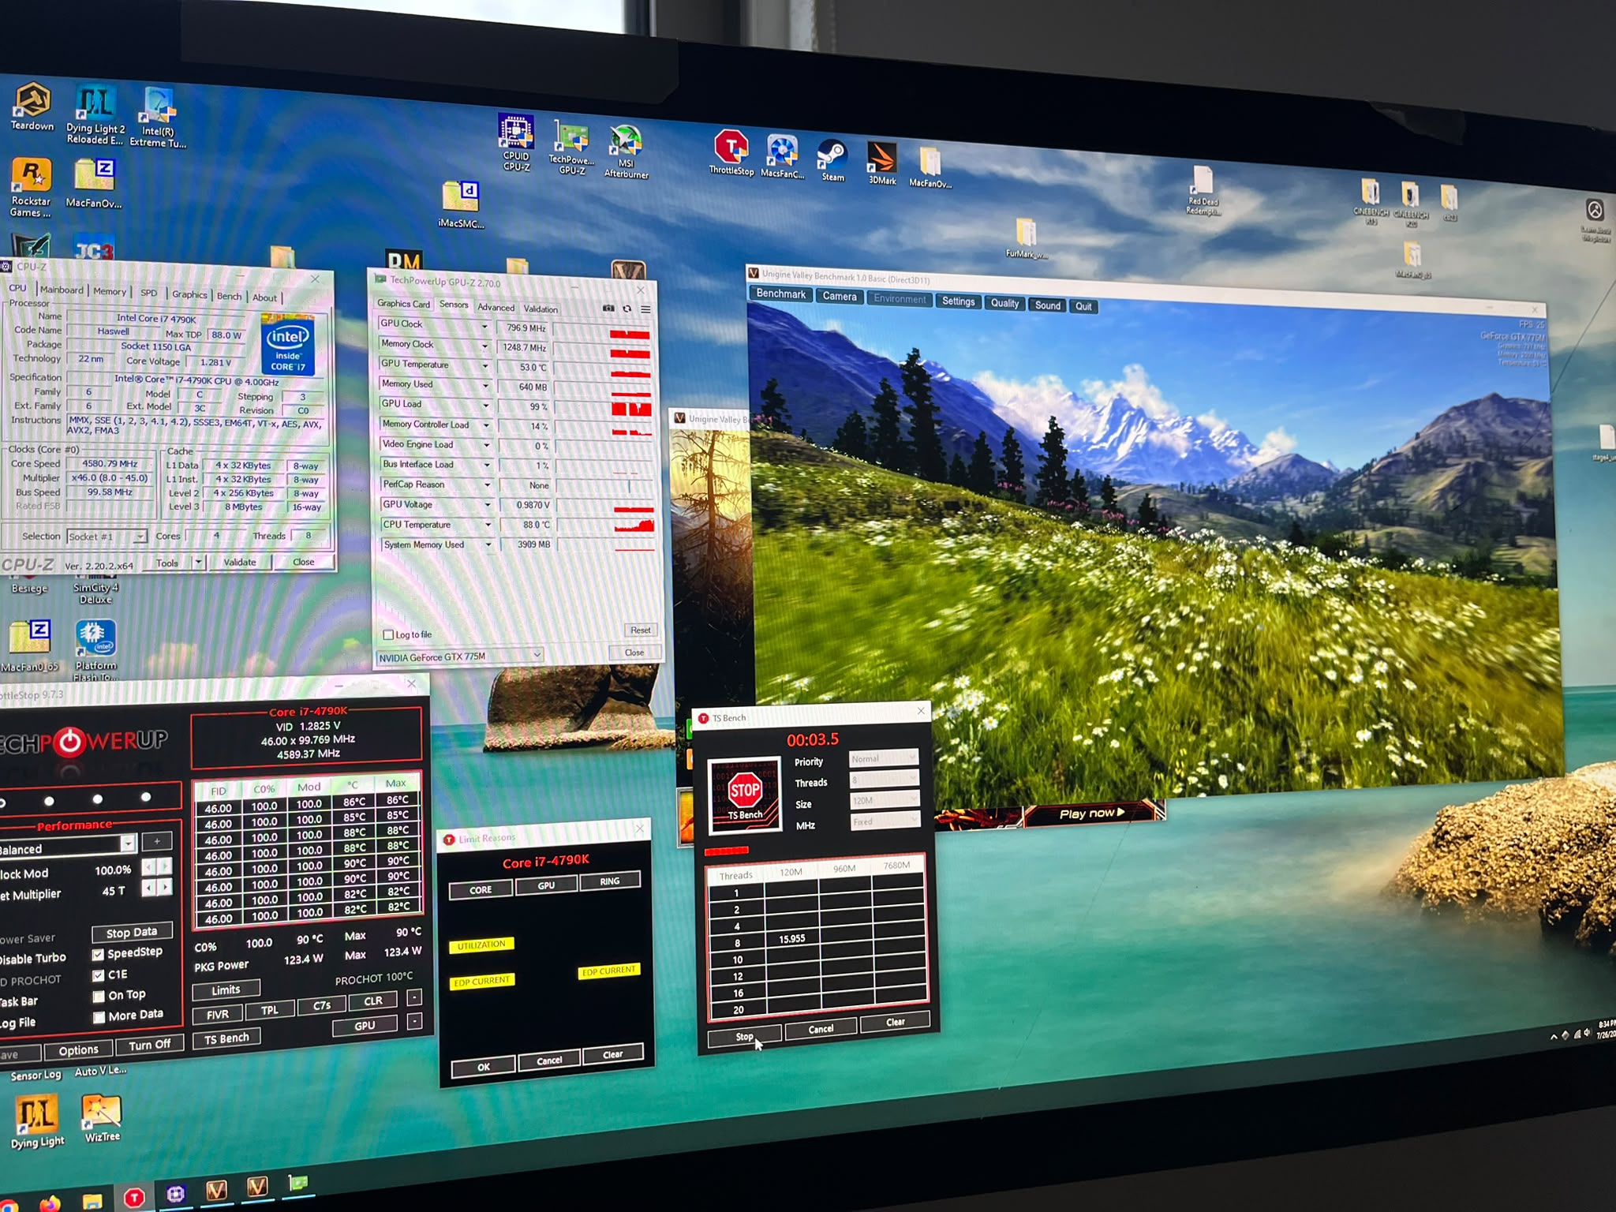Switch to the Advanced tab in GPU-Z
This screenshot has height=1212, width=1616.
(496, 307)
